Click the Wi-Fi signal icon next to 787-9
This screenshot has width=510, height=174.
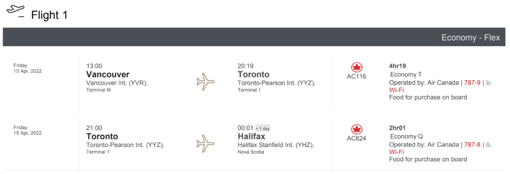[488, 83]
